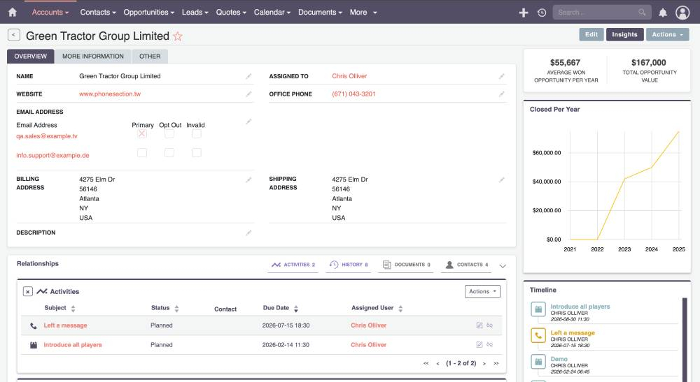Collapse the Relationships section chevron
The image size is (700, 382).
click(x=503, y=265)
